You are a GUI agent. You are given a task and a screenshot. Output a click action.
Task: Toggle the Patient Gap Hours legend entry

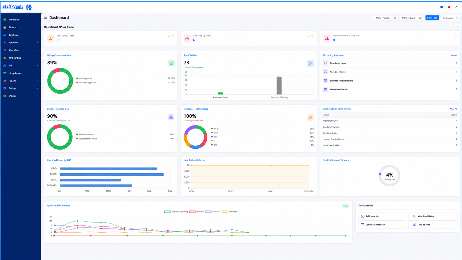click(x=85, y=135)
